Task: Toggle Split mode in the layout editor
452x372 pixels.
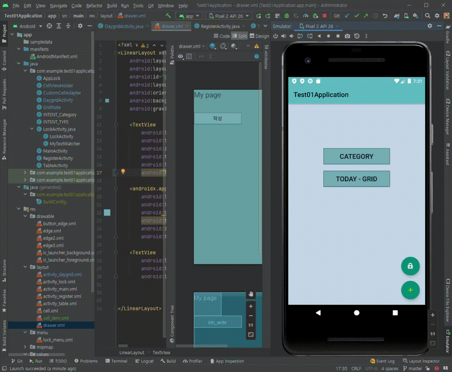Action: tap(239, 36)
